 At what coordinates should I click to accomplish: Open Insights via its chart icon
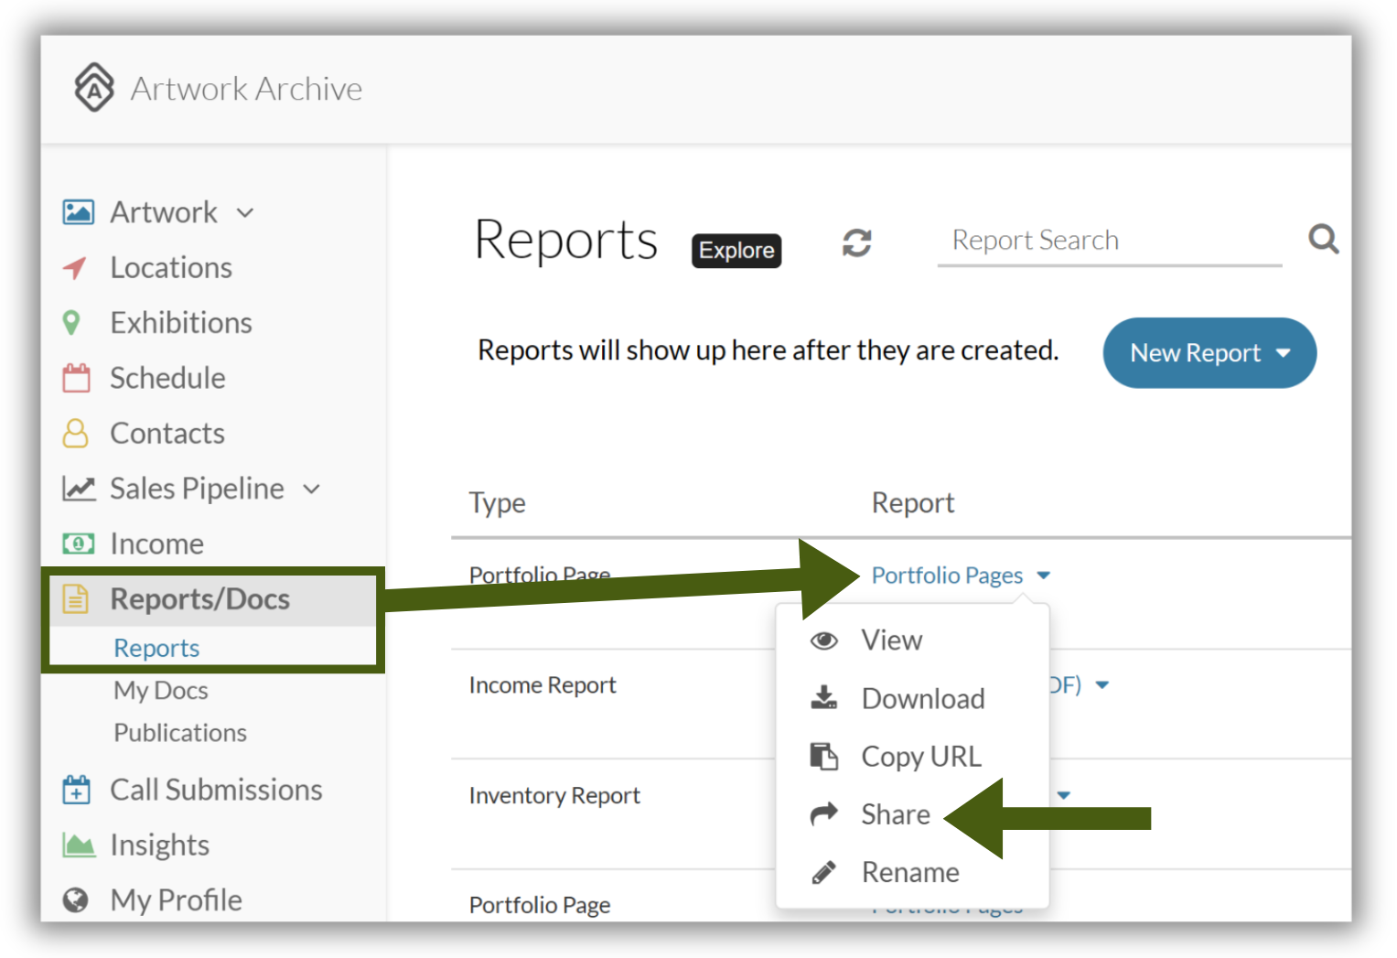coord(79,845)
